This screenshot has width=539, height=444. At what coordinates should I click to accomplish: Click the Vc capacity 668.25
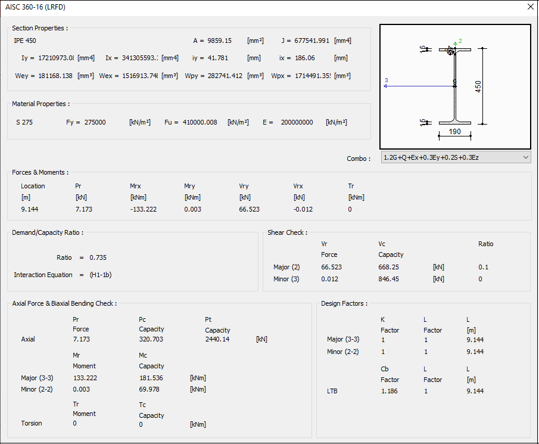click(388, 267)
